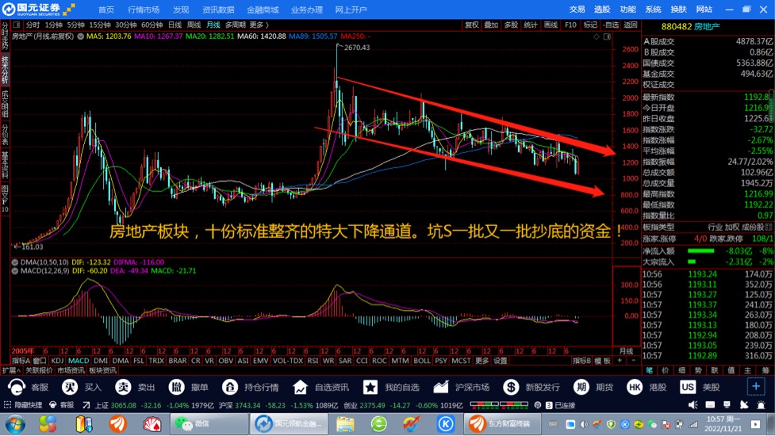
Task: Toggle the DMA indicator dot button
Action: (15, 262)
